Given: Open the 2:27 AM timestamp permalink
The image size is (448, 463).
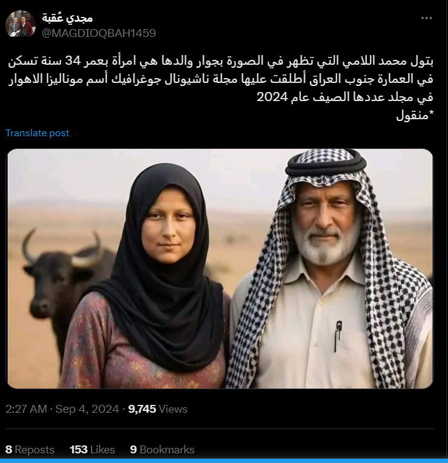Looking at the screenshot, I should click(26, 409).
